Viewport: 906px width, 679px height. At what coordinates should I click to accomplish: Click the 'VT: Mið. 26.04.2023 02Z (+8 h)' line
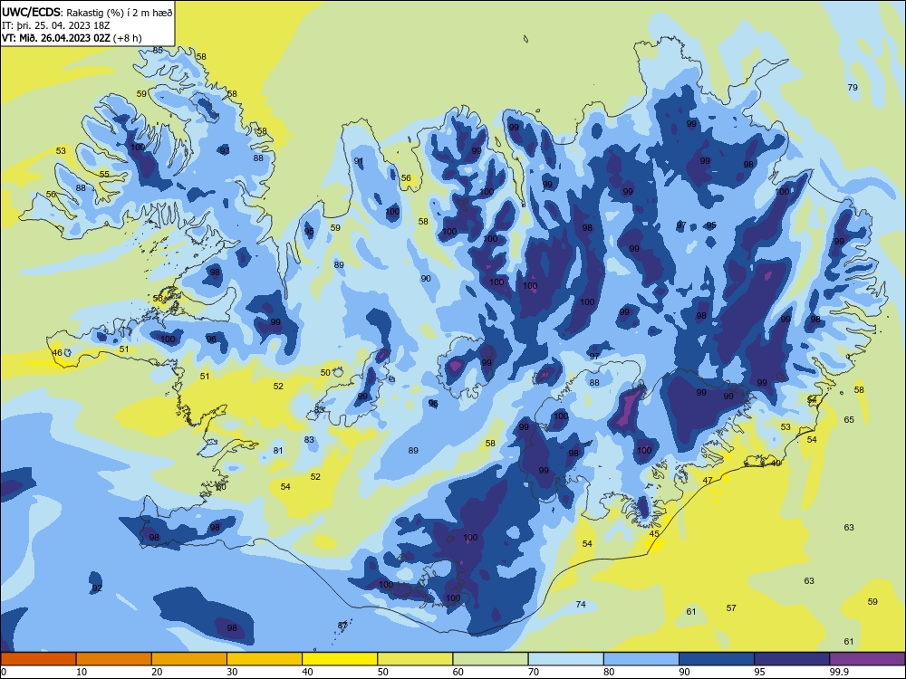tap(72, 38)
